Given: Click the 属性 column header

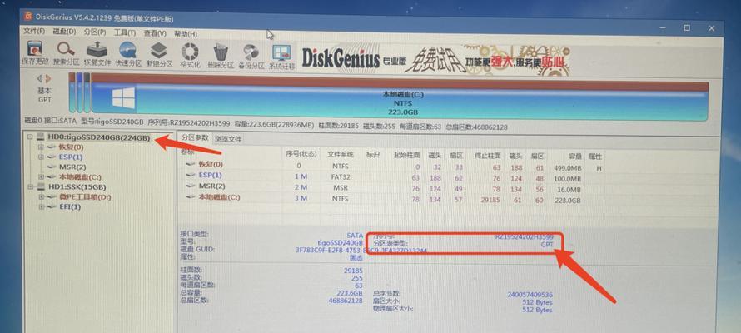Looking at the screenshot, I should coord(594,157).
